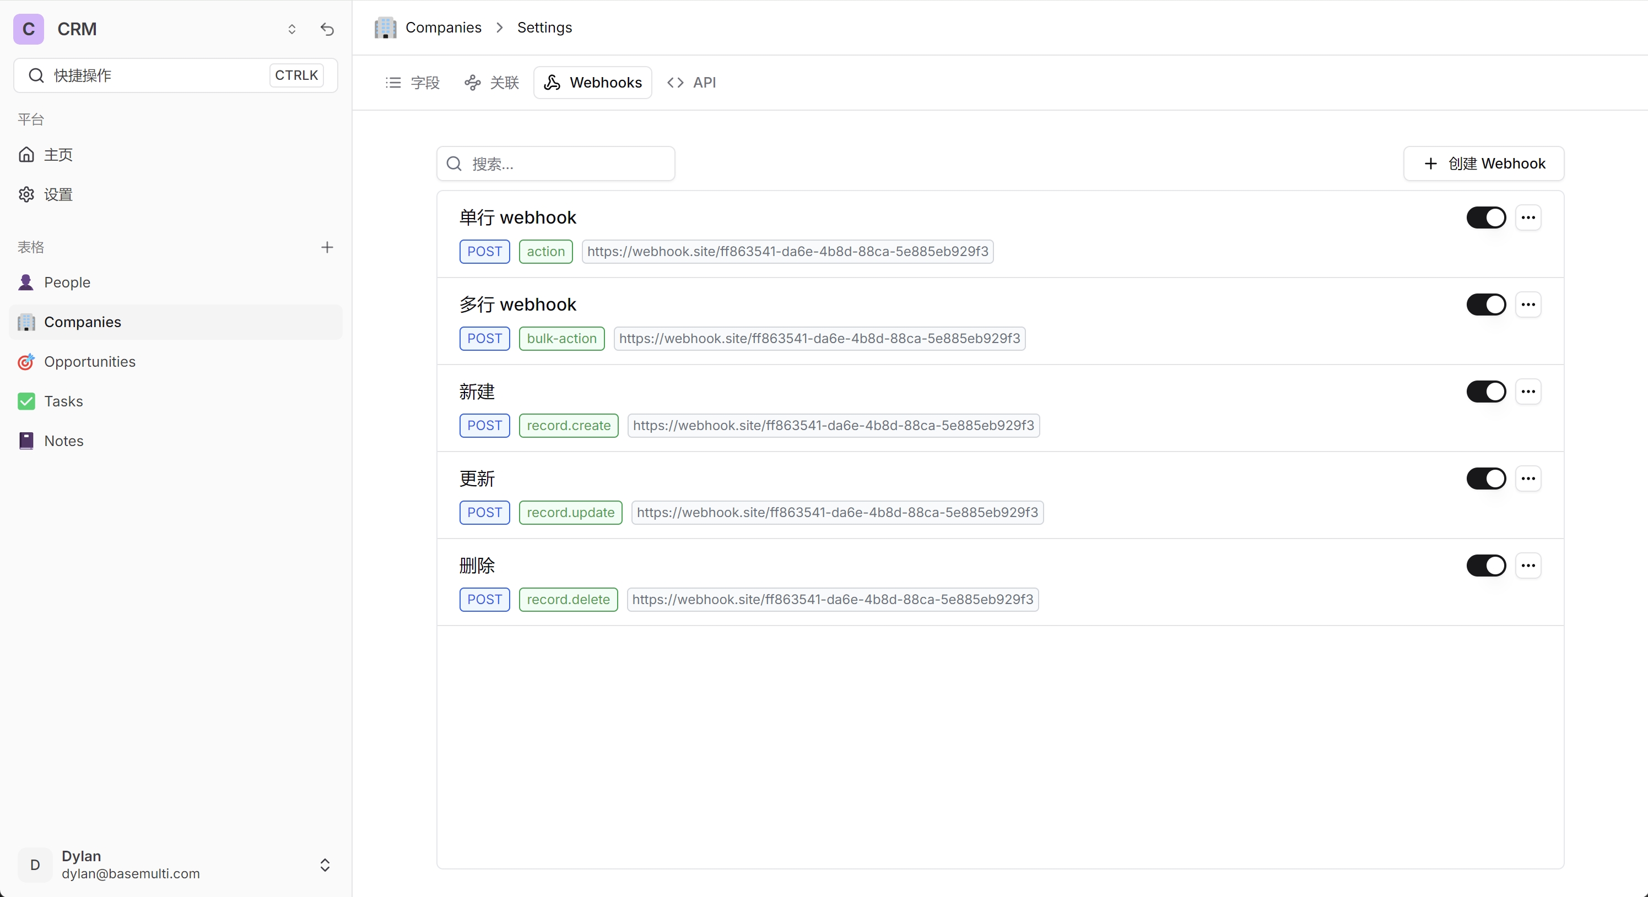Select the API tab
Screen dimensions: 1648x897
tap(693, 81)
